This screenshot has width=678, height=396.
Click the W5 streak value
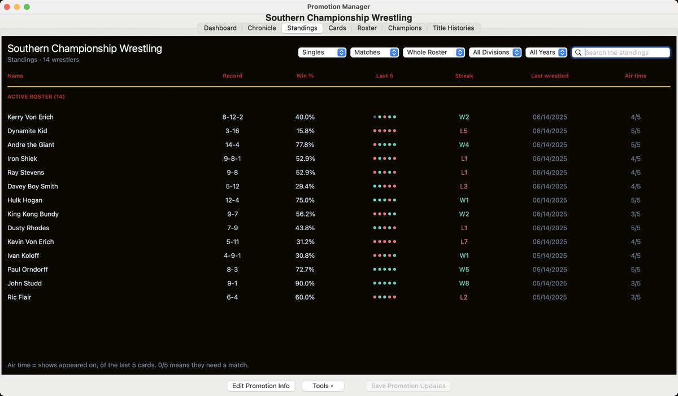pos(464,270)
